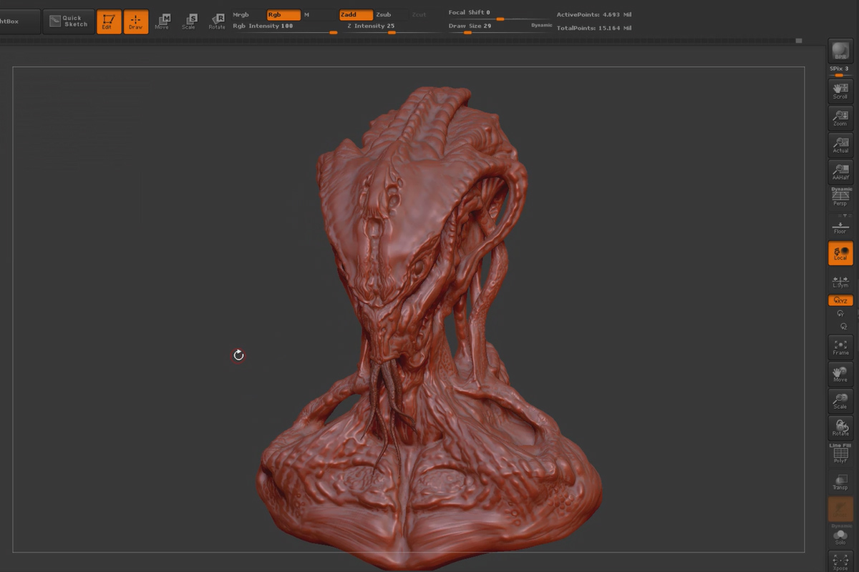Toggle XYZ rotation mode
Viewport: 859px width, 572px height.
tap(840, 301)
